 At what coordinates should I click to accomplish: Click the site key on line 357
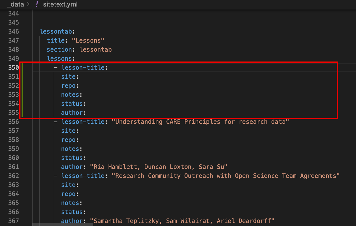(x=68, y=131)
